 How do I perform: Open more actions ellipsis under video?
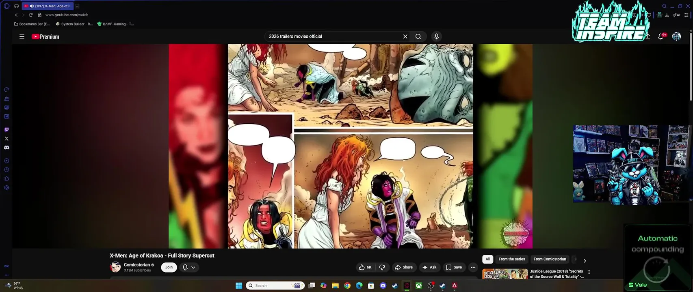tap(473, 267)
